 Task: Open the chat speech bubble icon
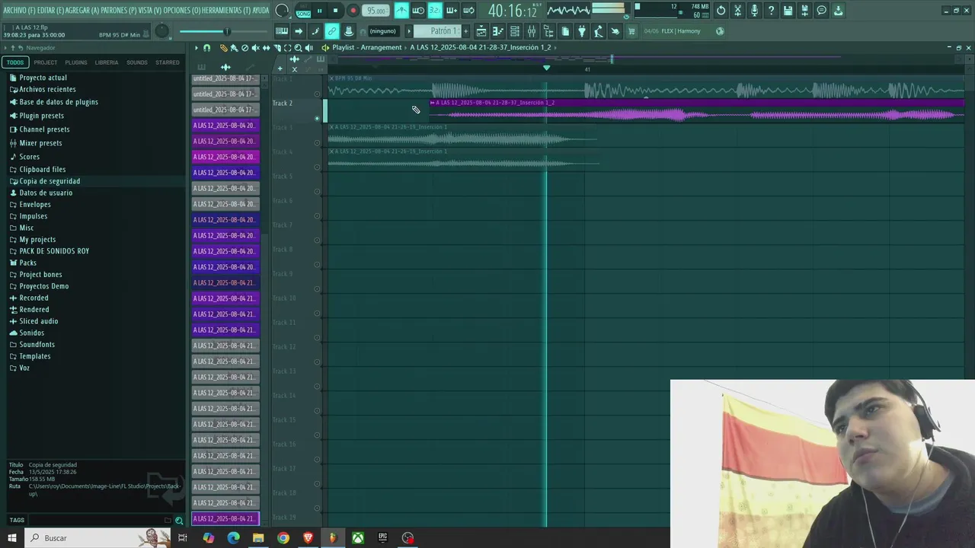pyautogui.click(x=821, y=11)
